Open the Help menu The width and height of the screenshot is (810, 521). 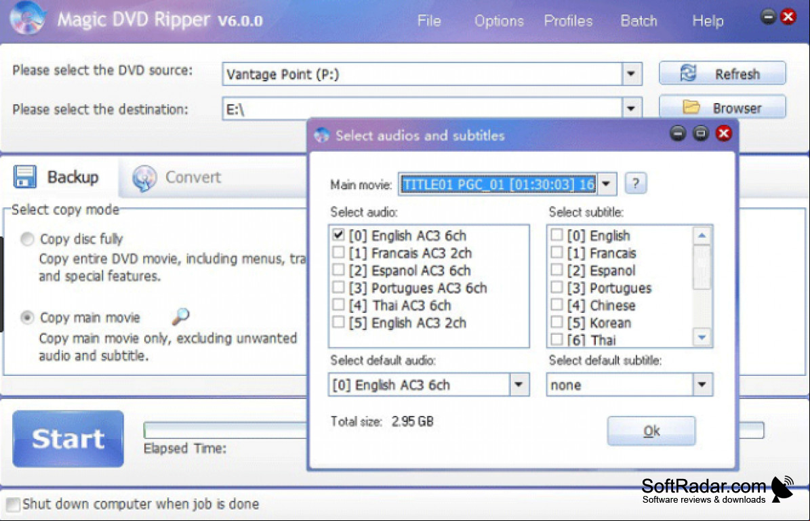point(708,20)
